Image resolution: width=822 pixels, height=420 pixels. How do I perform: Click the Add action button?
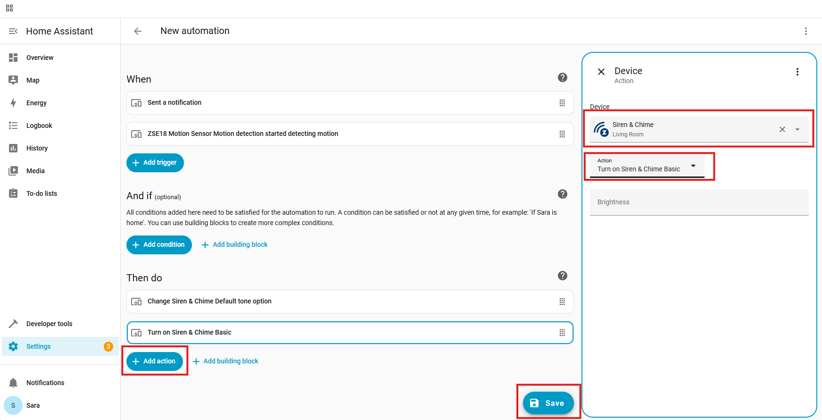pyautogui.click(x=155, y=361)
